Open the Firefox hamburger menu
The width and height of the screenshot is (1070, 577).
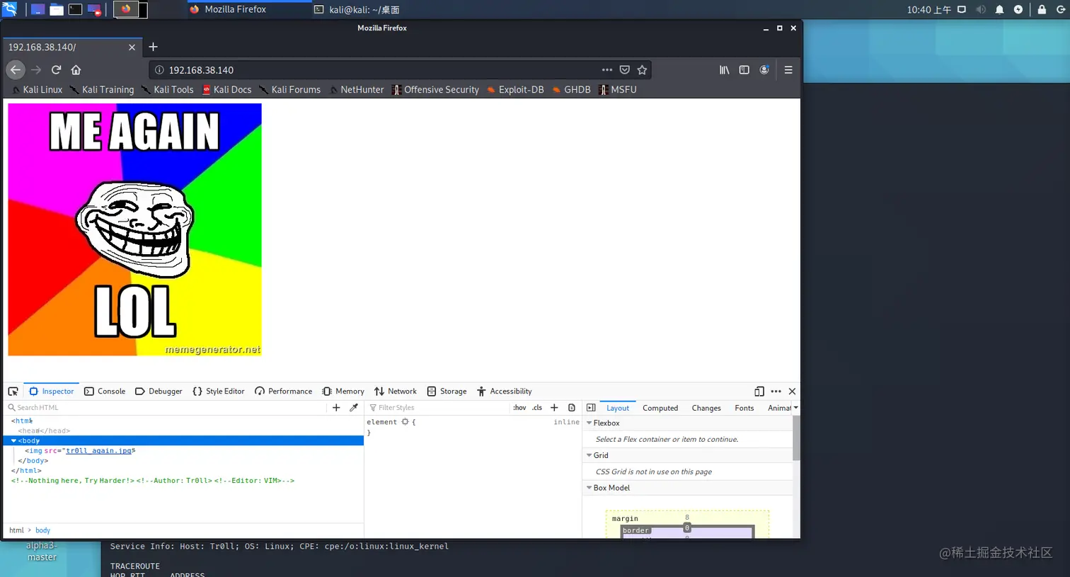(788, 69)
